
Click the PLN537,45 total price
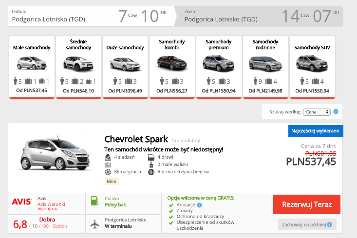click(x=311, y=162)
